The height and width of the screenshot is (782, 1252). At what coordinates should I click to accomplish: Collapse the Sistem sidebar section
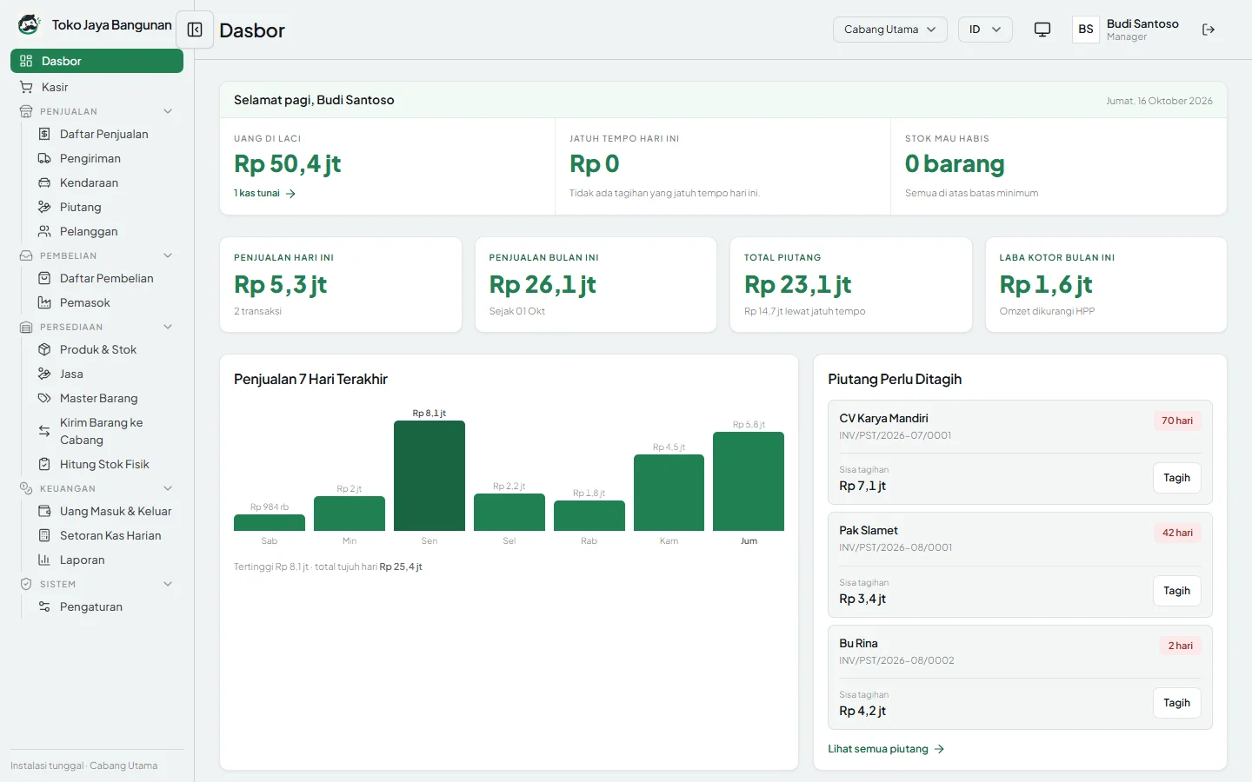point(168,584)
